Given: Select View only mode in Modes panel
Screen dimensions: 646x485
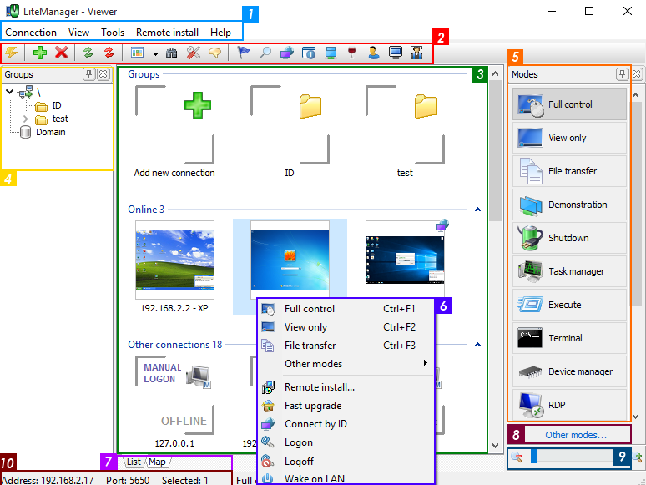Looking at the screenshot, I should (x=569, y=138).
